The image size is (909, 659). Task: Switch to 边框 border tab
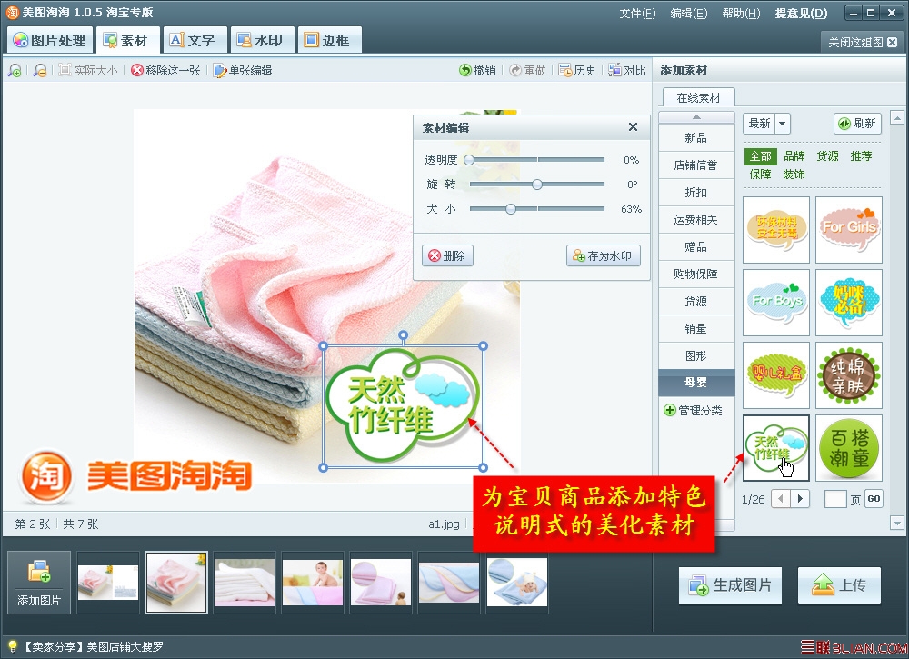[x=329, y=40]
